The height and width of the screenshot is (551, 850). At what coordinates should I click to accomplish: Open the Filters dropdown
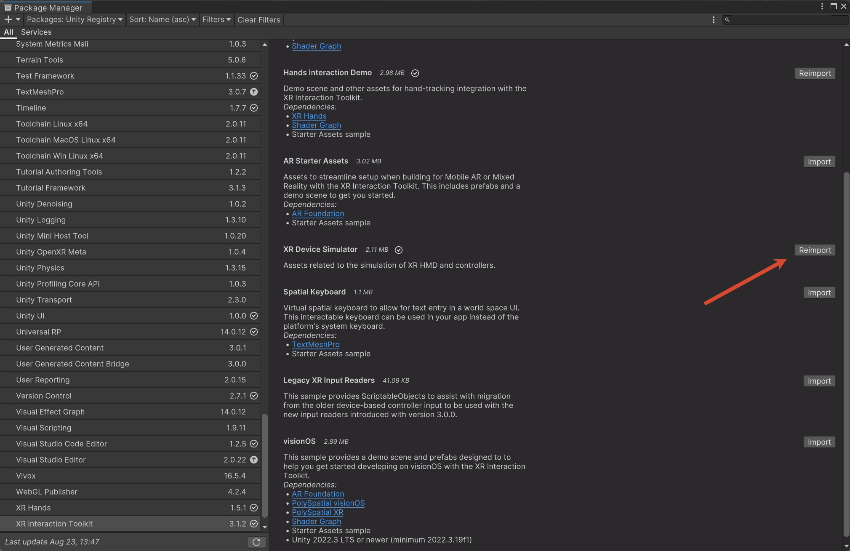pos(216,19)
